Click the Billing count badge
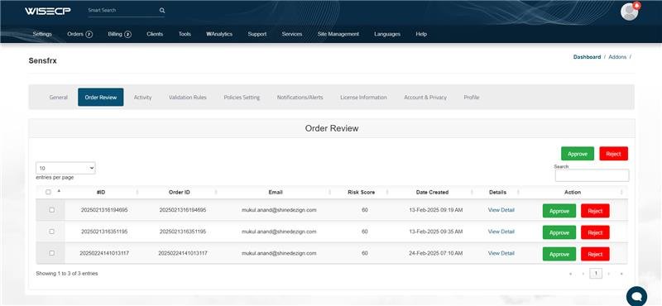662x306 pixels. click(128, 35)
